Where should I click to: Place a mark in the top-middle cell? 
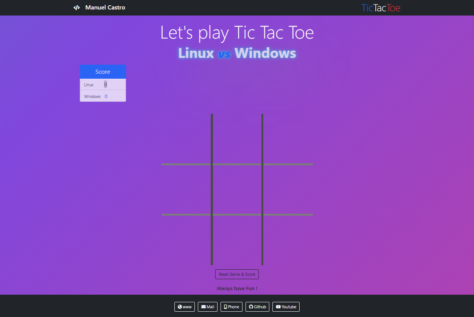point(237,138)
